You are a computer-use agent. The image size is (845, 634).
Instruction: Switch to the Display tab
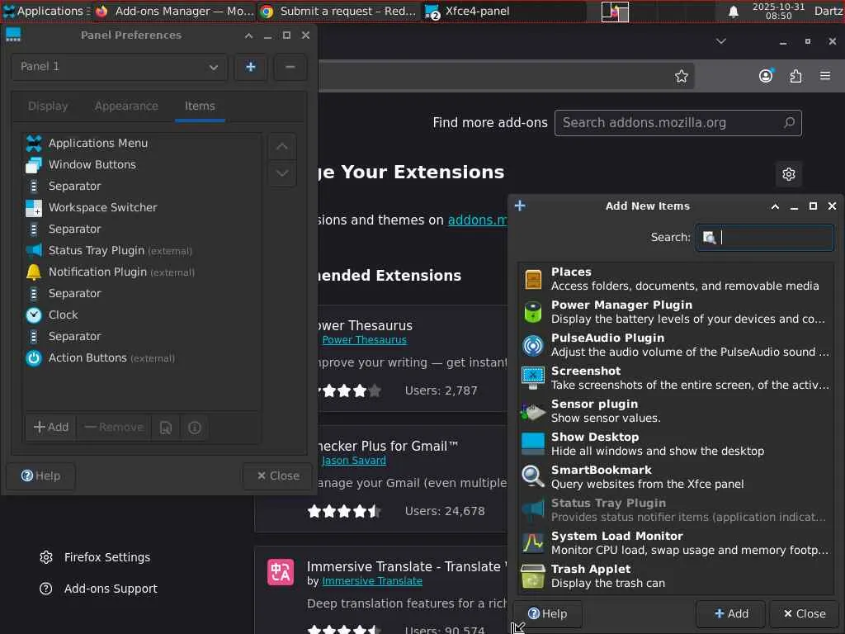(x=48, y=106)
